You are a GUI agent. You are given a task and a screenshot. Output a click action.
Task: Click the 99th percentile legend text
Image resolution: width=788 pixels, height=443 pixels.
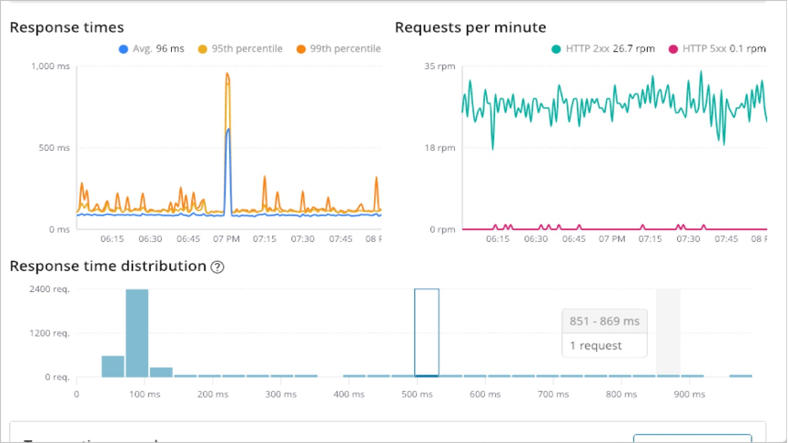pyautogui.click(x=345, y=49)
